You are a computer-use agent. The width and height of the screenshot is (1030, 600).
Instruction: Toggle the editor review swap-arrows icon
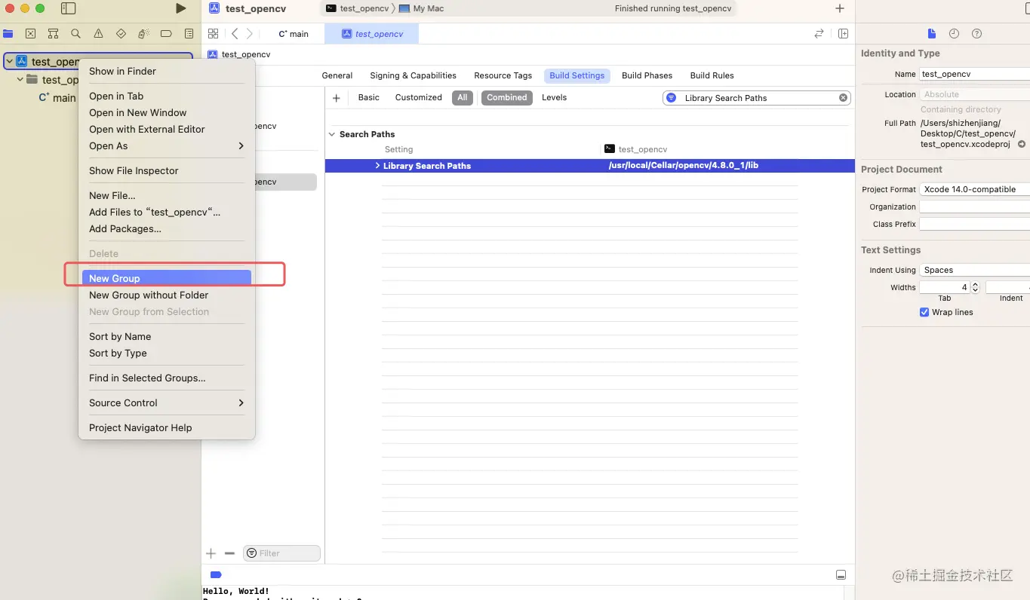819,33
